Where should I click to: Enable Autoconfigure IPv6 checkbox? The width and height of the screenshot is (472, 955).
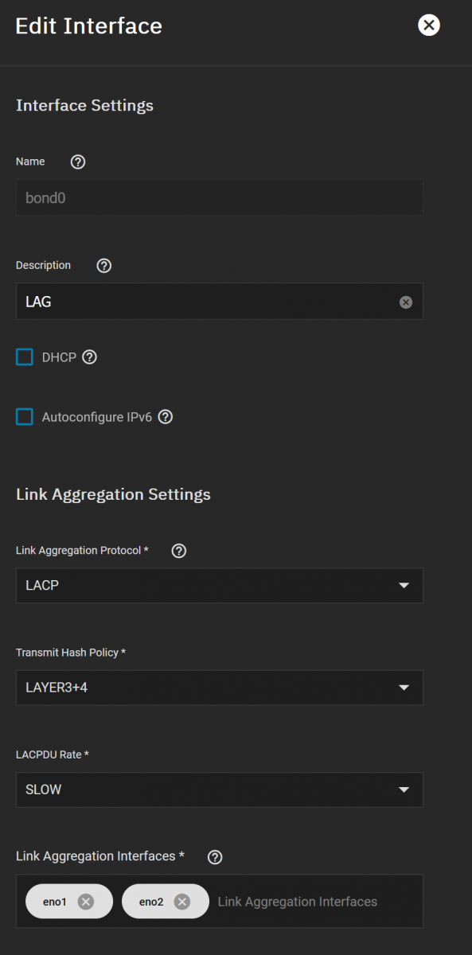(x=25, y=417)
